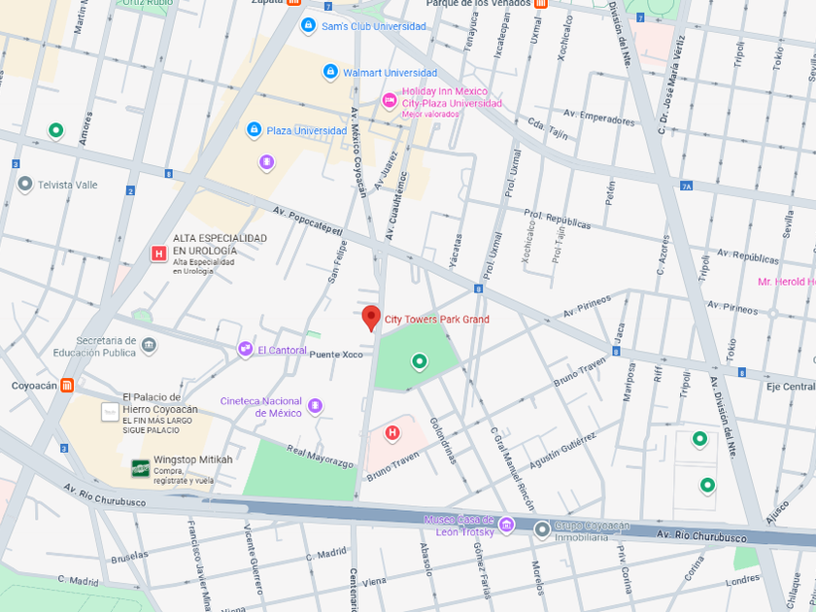The width and height of the screenshot is (816, 612).
Task: Click the C. Dr. José María Vértiz label
Action: coord(671,85)
